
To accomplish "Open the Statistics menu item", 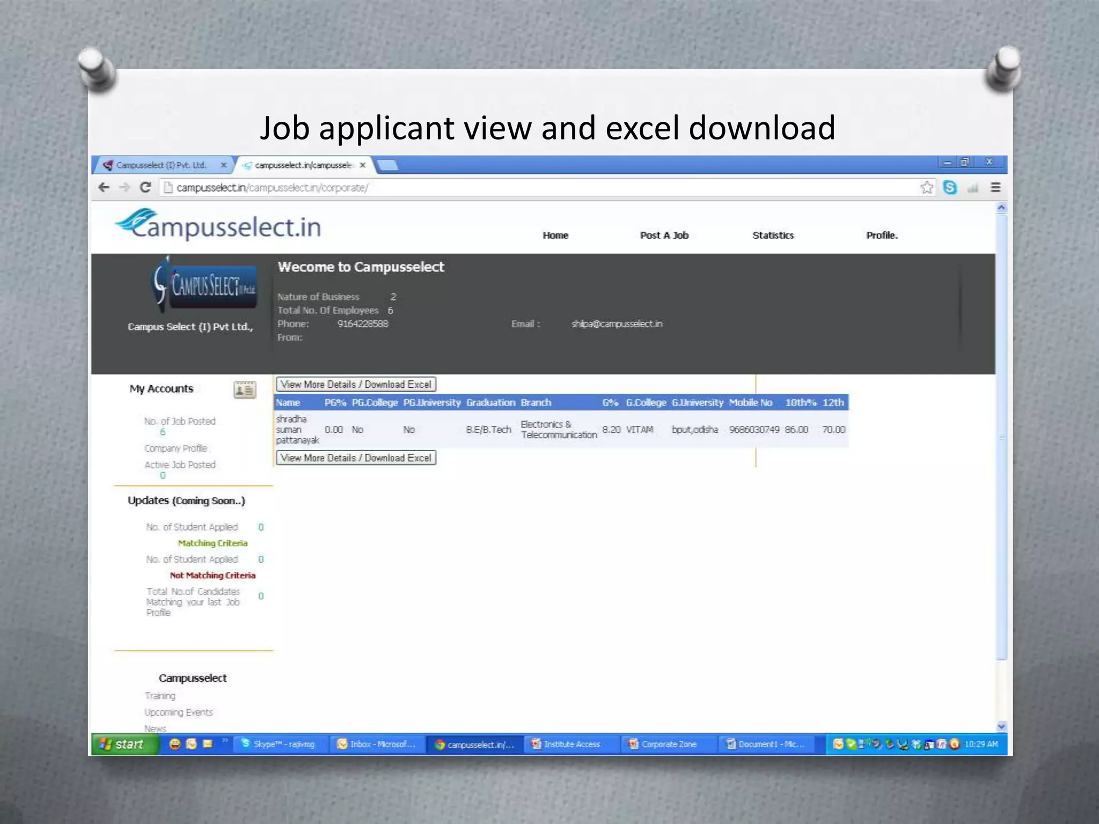I will tap(773, 235).
